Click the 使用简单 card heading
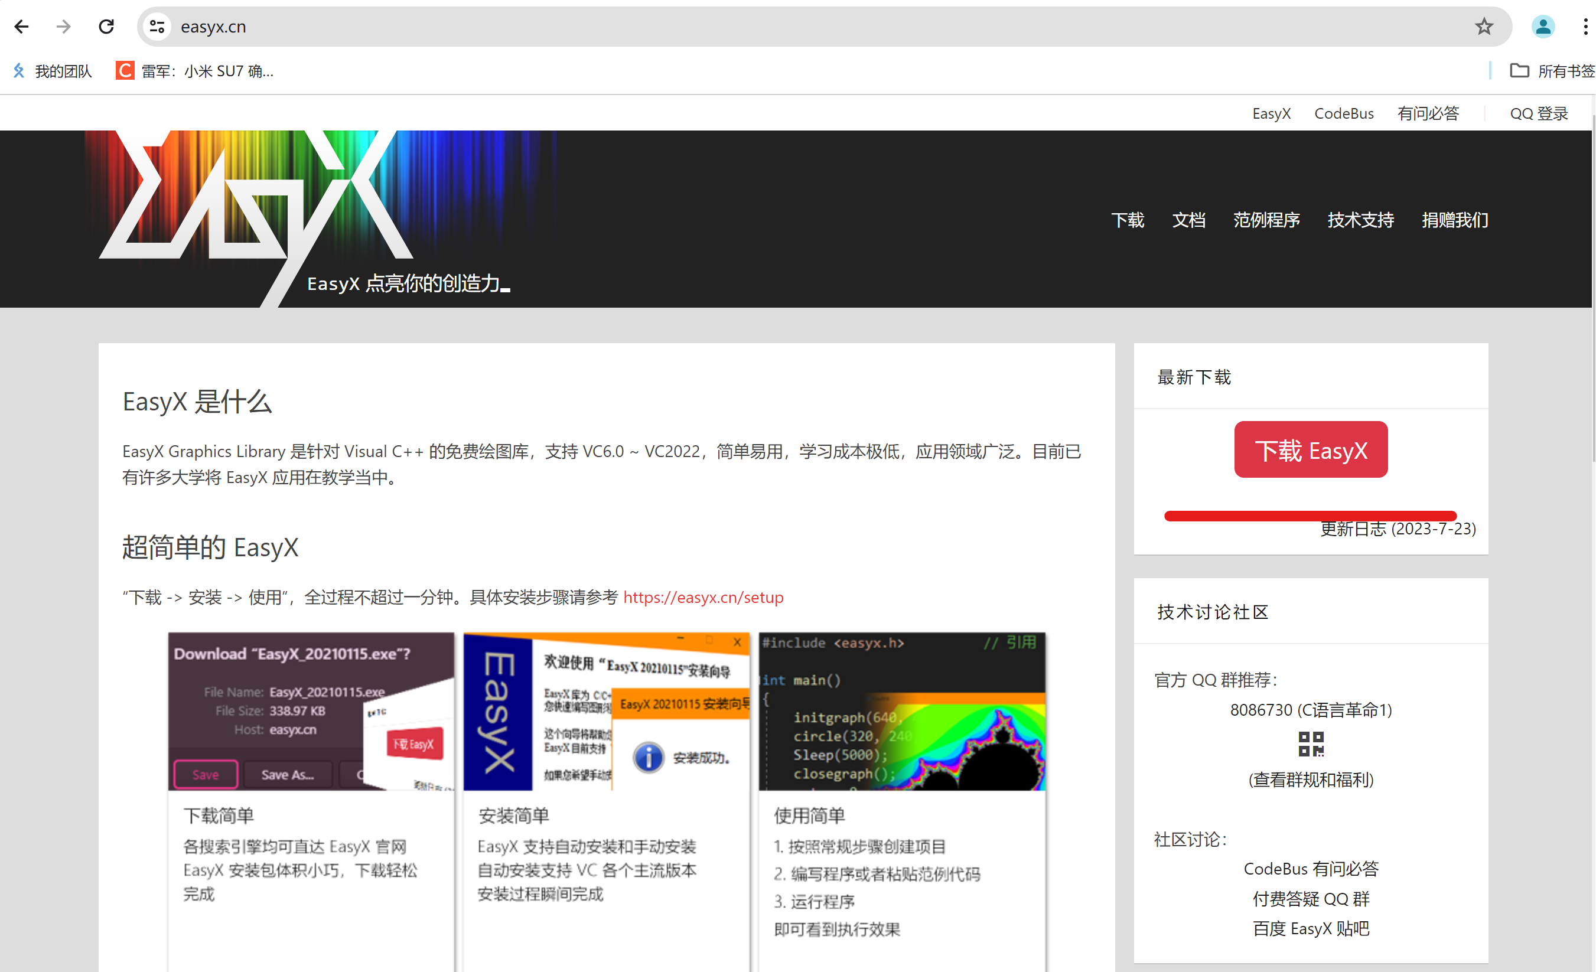Image resolution: width=1596 pixels, height=972 pixels. coord(809,816)
